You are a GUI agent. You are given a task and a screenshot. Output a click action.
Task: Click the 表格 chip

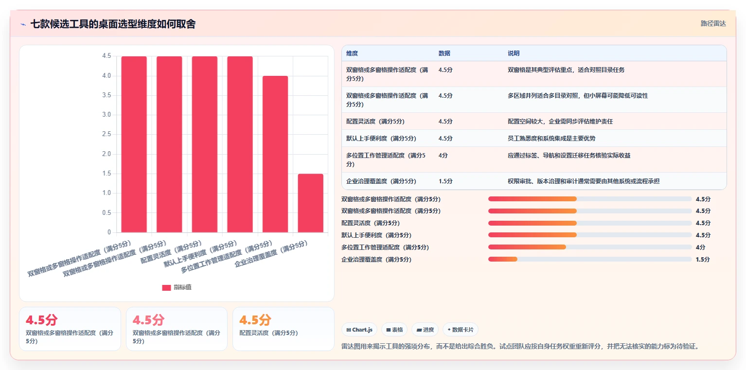394,330
